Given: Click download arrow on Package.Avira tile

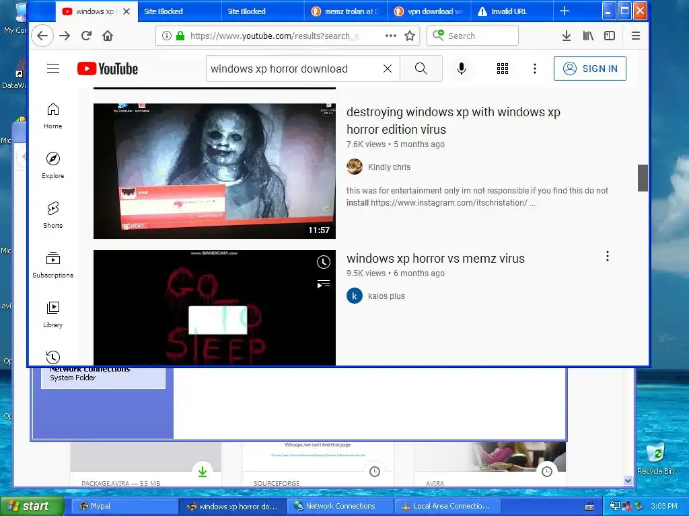Looking at the screenshot, I should coord(202,472).
